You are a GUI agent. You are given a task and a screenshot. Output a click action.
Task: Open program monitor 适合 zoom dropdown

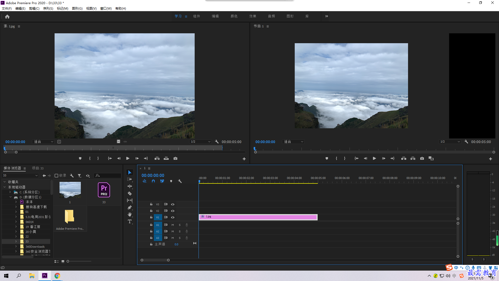tap(293, 142)
